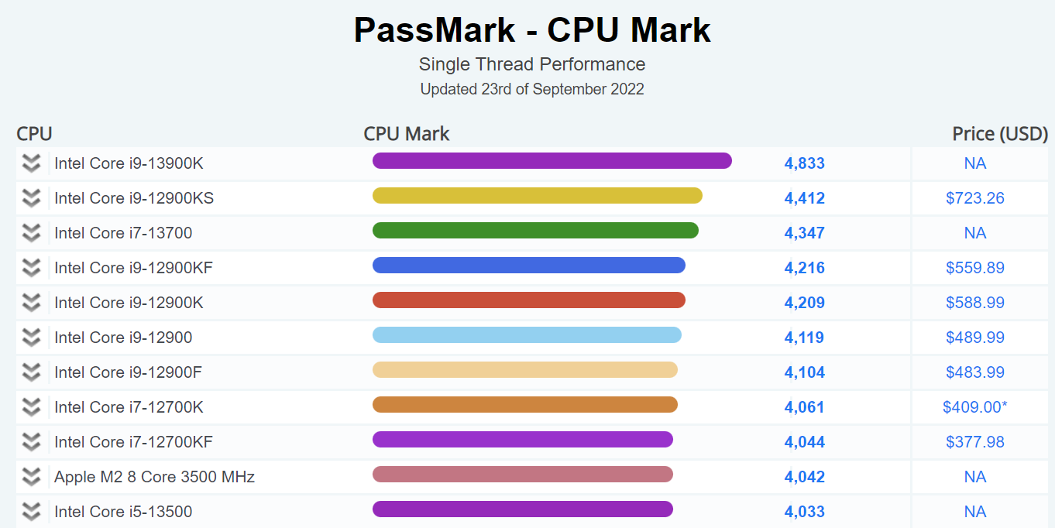Open the Apple M2 8 Core 3500 MHz link
This screenshot has height=528, width=1055.
pyautogui.click(x=154, y=477)
